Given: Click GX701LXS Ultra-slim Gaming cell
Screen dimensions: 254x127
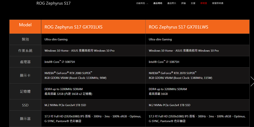Looking at the screenshot, I should point(93,39).
